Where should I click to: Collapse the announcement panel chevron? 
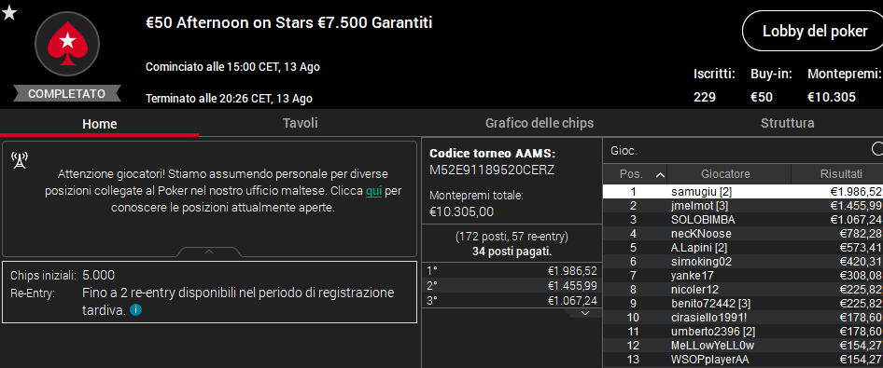click(x=209, y=252)
